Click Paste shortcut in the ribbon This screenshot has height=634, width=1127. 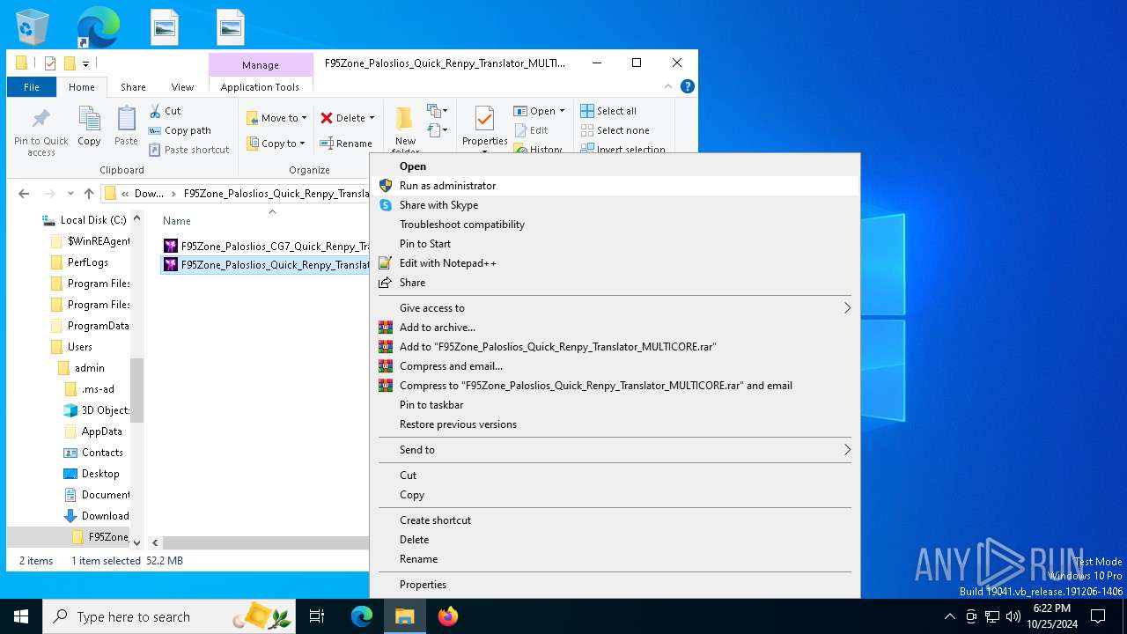[x=188, y=150]
